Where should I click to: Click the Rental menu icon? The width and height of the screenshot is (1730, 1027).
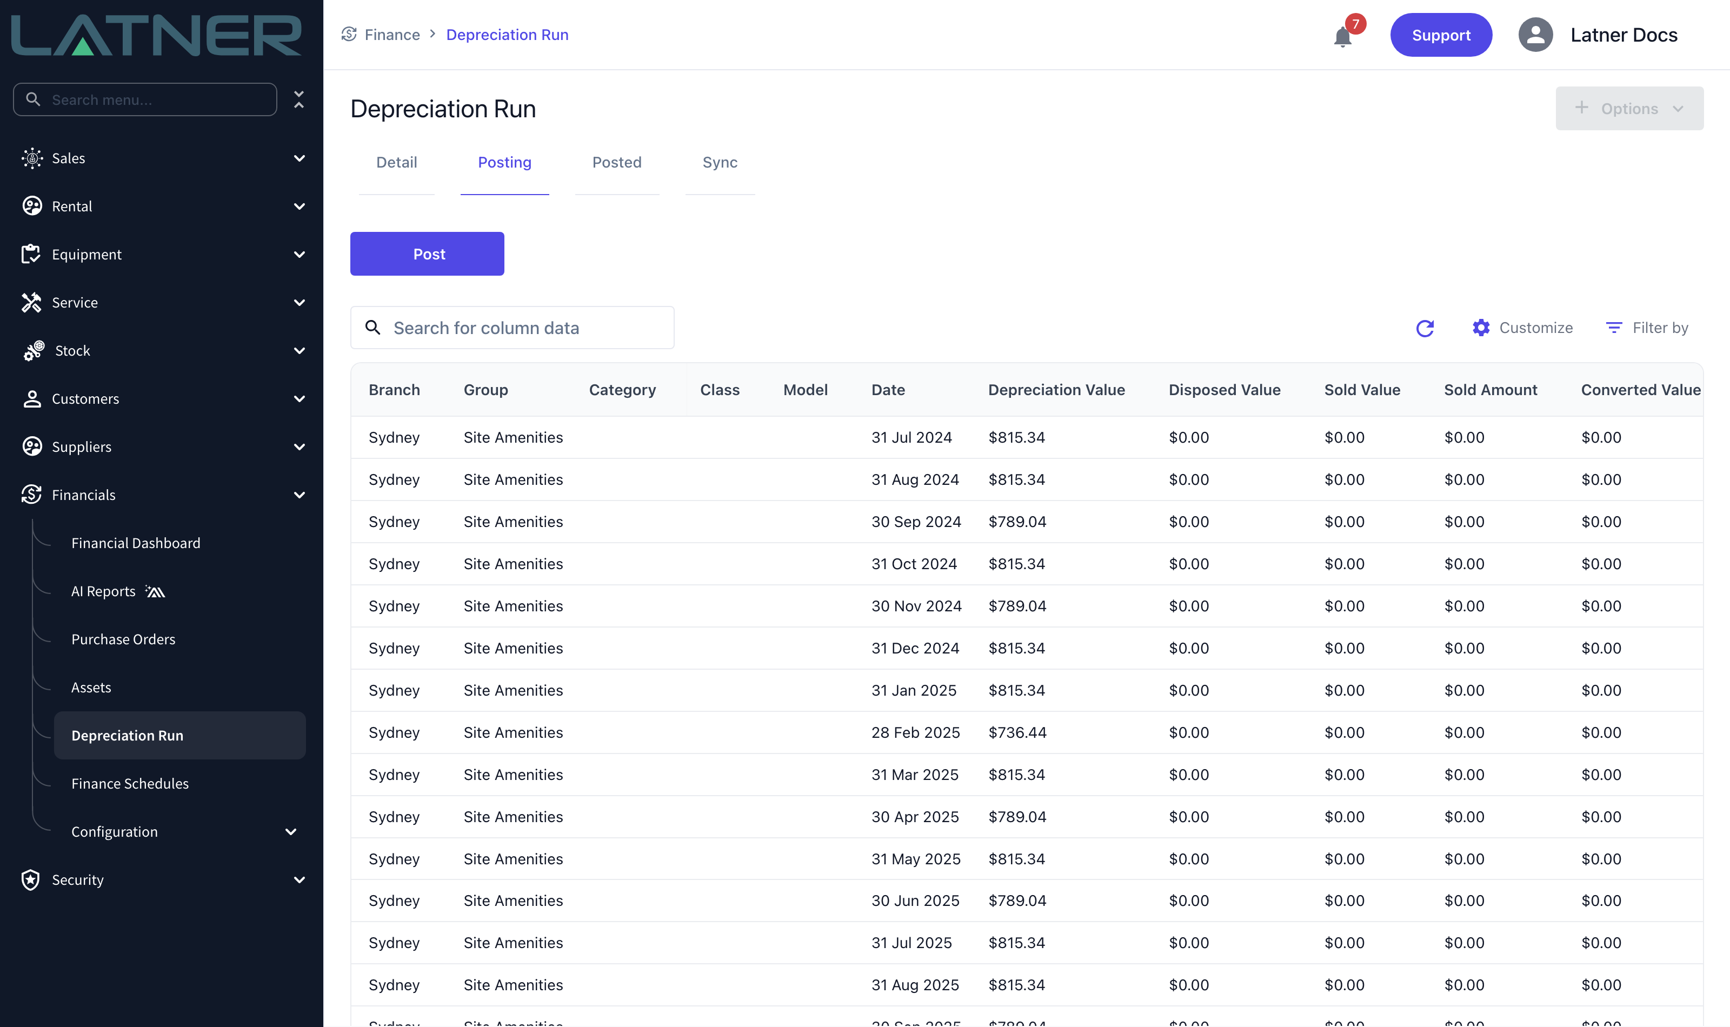coord(32,206)
